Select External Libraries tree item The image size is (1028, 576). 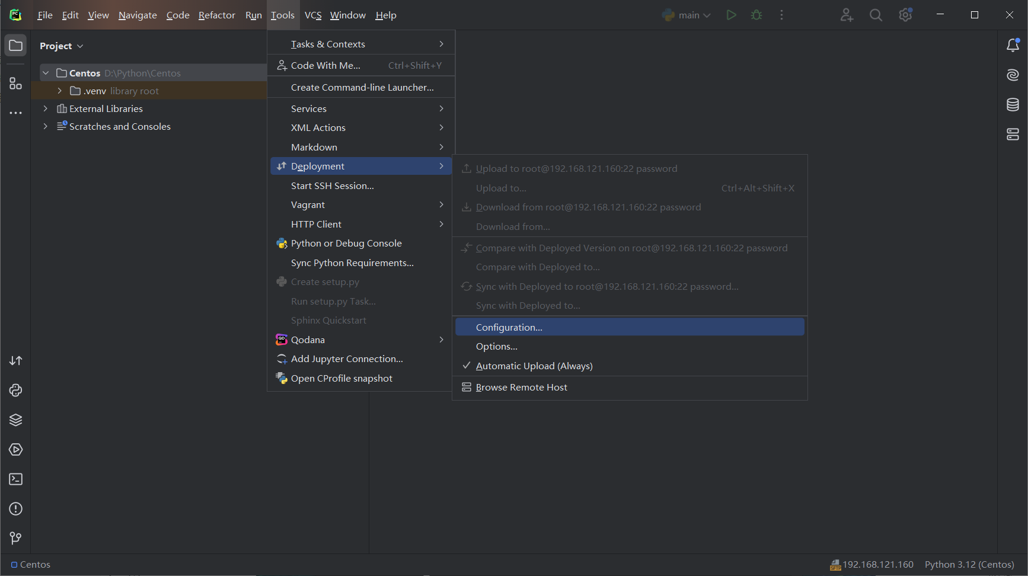click(x=106, y=108)
